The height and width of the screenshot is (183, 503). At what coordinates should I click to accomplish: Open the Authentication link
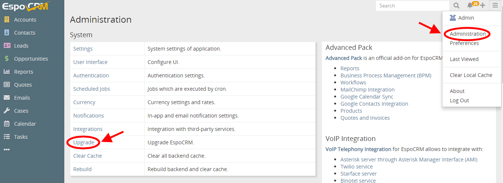[x=91, y=76]
